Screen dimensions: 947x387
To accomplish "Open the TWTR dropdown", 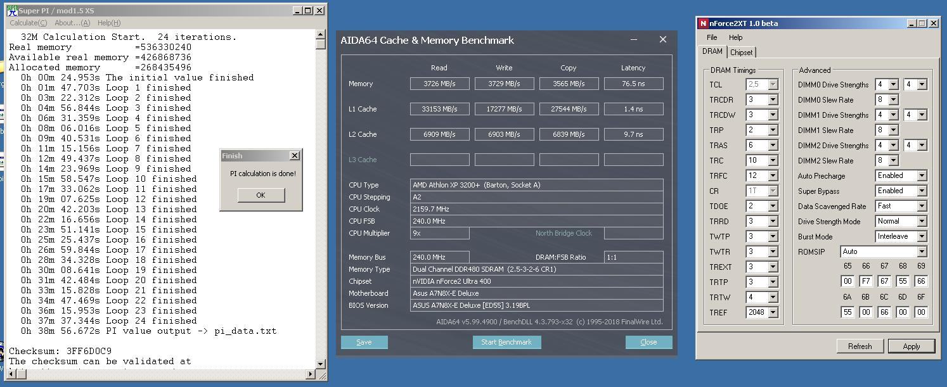I will click(773, 251).
